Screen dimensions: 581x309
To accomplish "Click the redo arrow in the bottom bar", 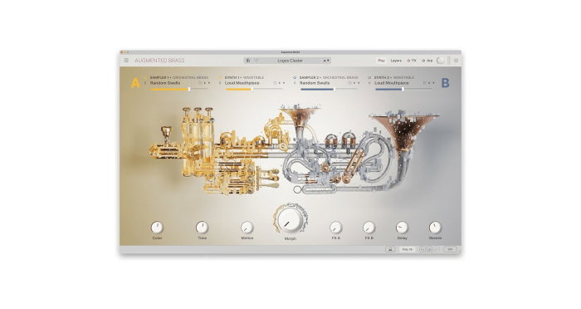I will pos(437,250).
